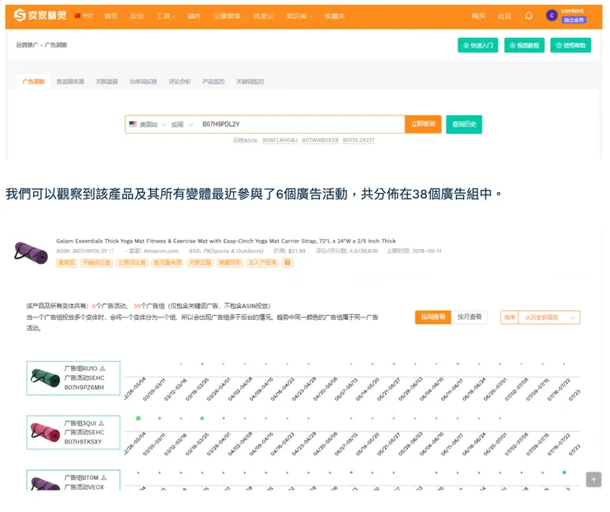This screenshot has height=512, width=610.
Task: Switch language via the 中文 flag
Action: click(84, 16)
